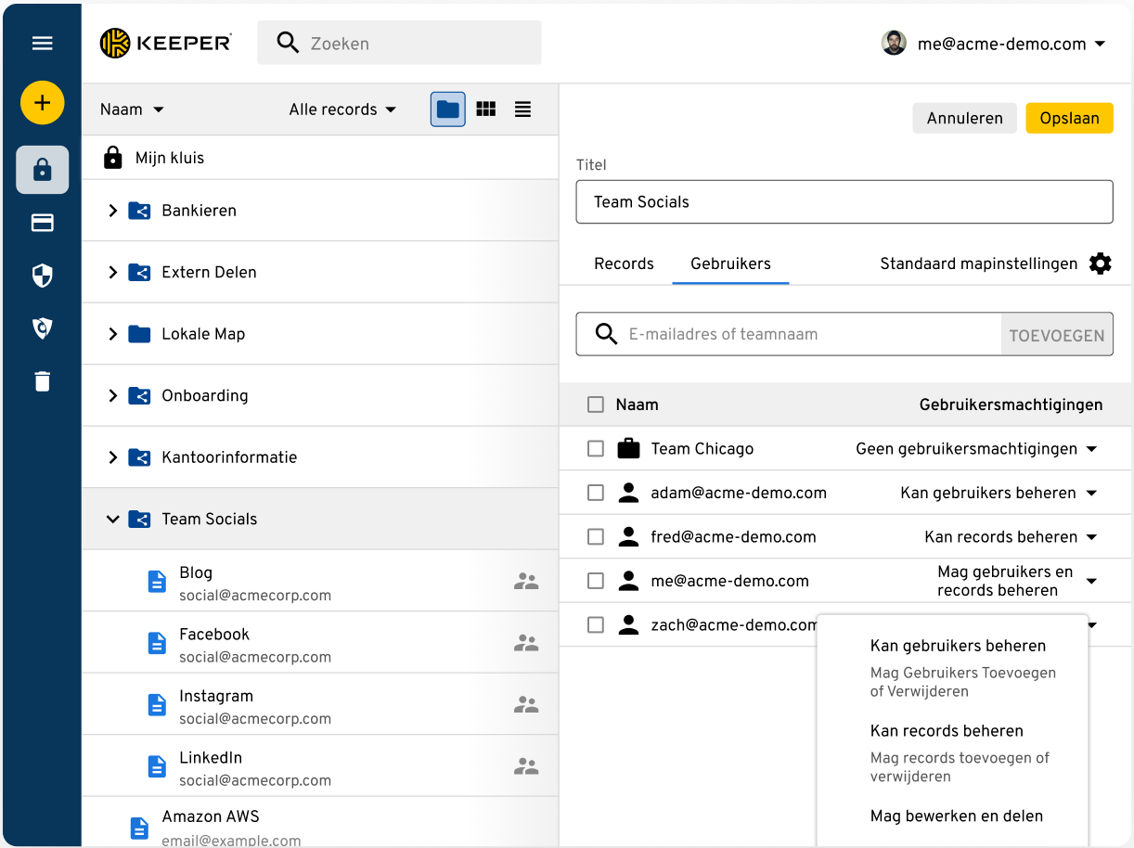Tick checkbox for adam@acme-demo.com

pyautogui.click(x=596, y=493)
